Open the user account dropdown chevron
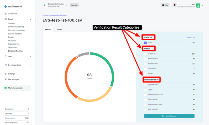The height and width of the screenshot is (125, 209). 202,5
